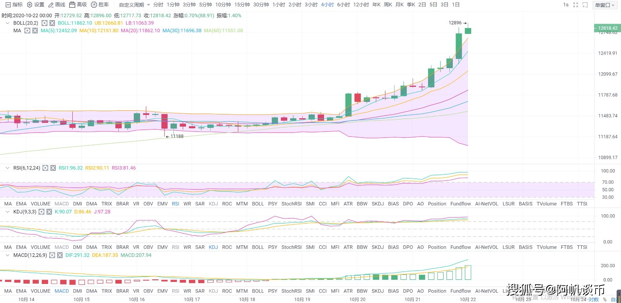This screenshot has height=303, width=621.
Task: Collapse the MACD(12,26,9) panel
Action: pyautogui.click(x=7, y=255)
